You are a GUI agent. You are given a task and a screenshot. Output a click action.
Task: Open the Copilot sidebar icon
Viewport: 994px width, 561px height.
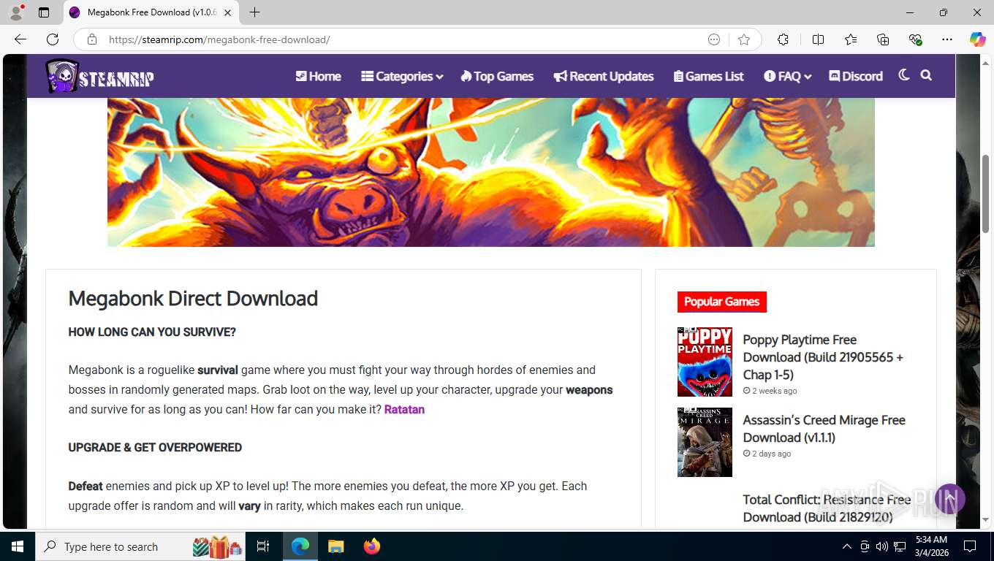coord(978,39)
